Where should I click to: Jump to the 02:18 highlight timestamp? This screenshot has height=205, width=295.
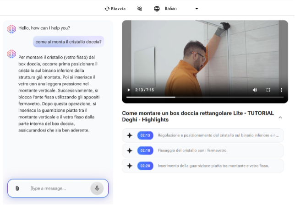click(145, 151)
